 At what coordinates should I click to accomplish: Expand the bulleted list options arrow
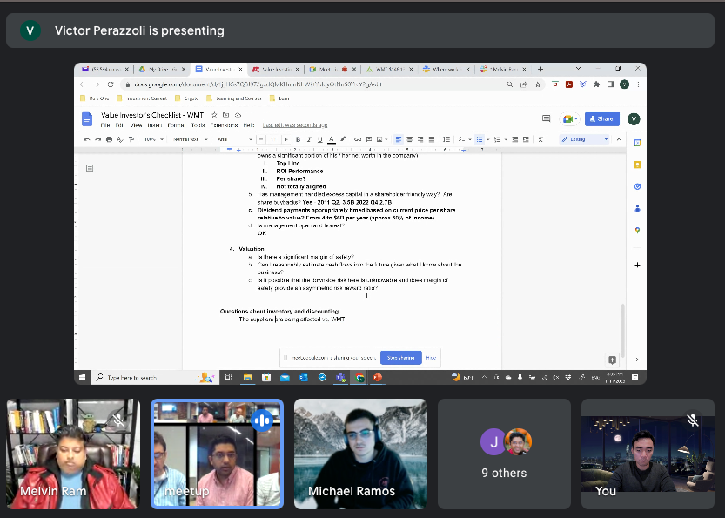(488, 139)
